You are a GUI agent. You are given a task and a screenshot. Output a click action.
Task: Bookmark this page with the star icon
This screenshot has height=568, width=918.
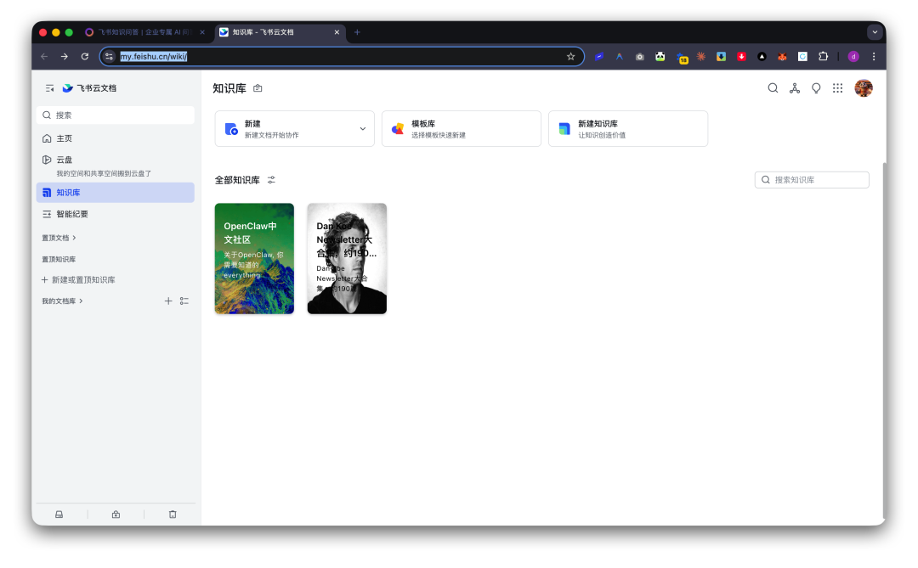570,57
